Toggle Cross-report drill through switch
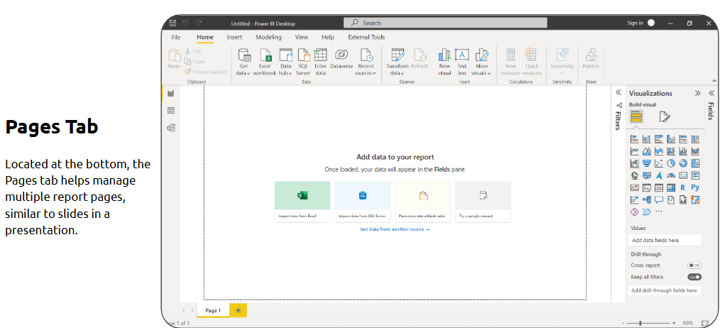This screenshot has height=328, width=720. tap(694, 266)
